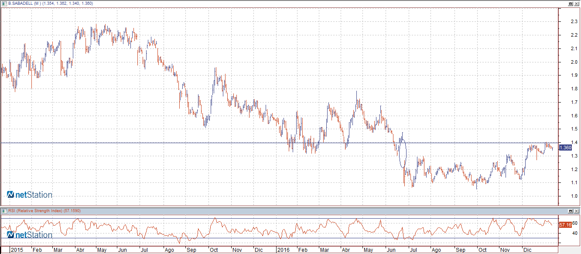The width and height of the screenshot is (581, 254).
Task: Click the 1.360 current price label
Action: 566,148
